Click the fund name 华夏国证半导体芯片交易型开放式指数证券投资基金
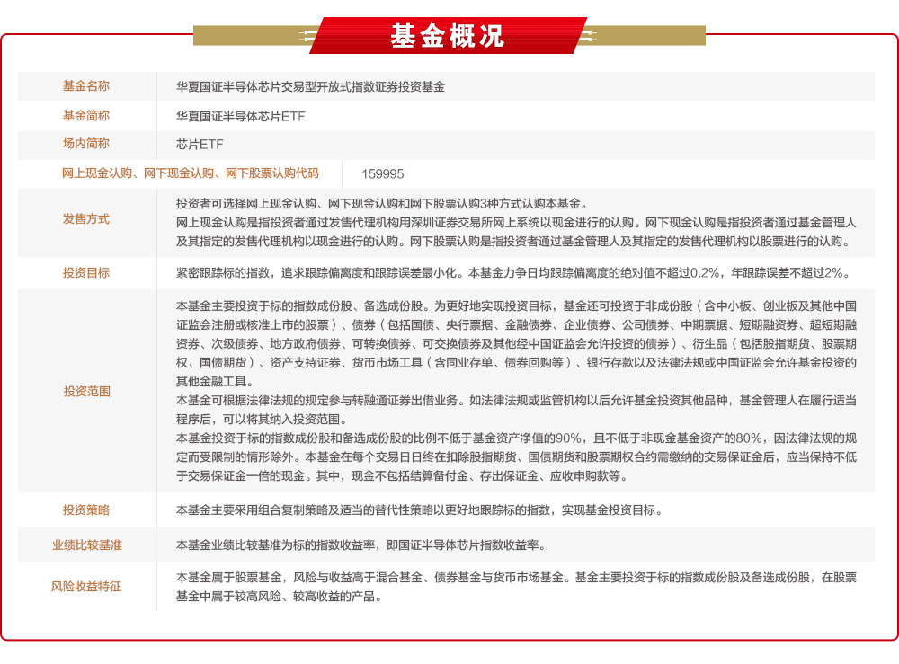Image resolution: width=899 pixels, height=664 pixels. click(310, 87)
